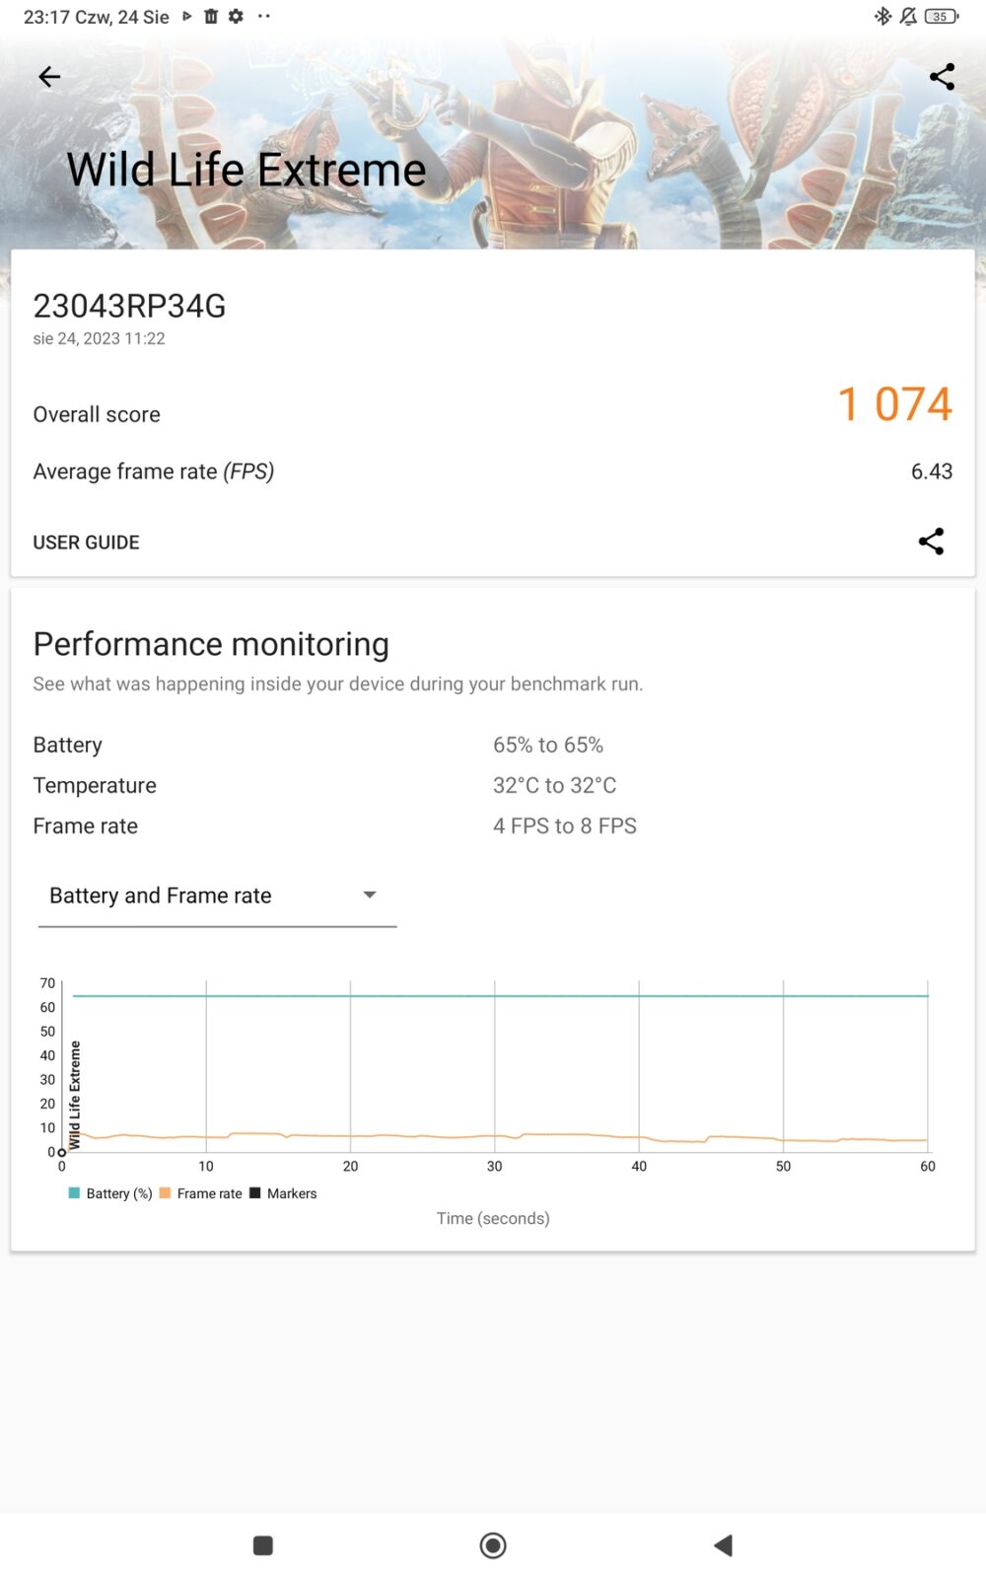Click the dropdown arrow for chart type
The image size is (986, 1578).
point(370,895)
